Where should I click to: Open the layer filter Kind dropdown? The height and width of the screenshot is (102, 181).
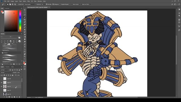tap(5, 70)
